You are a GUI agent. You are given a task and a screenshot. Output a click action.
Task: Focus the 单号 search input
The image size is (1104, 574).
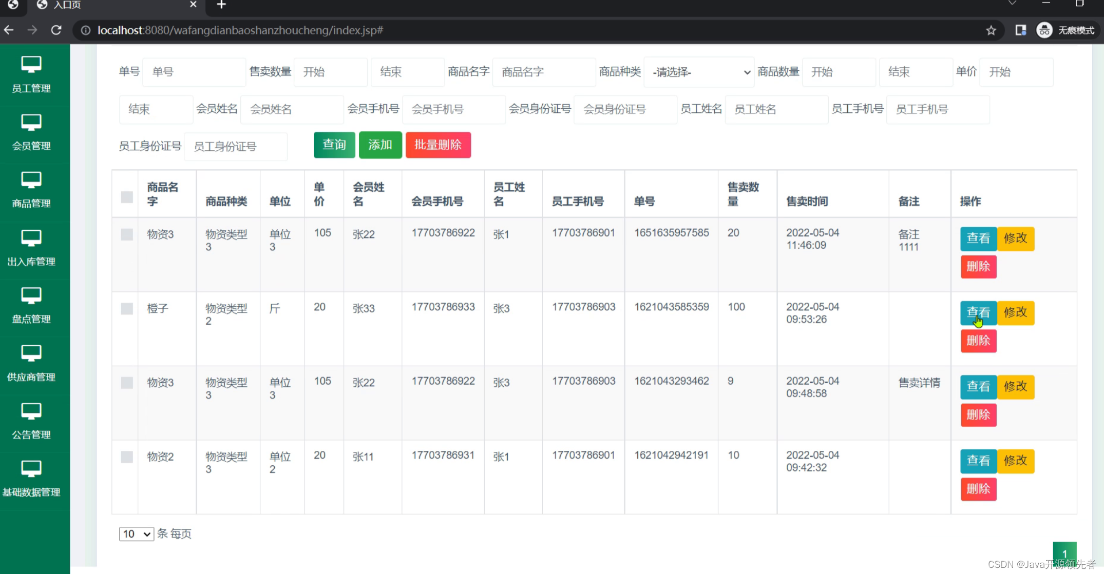click(194, 72)
